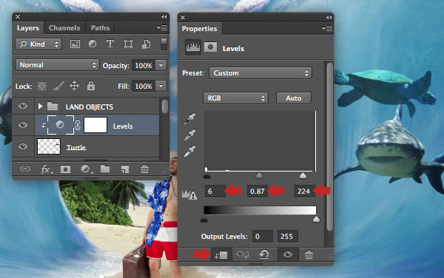Open the RGB channel dropdown
The width and height of the screenshot is (444, 278).
(x=235, y=98)
